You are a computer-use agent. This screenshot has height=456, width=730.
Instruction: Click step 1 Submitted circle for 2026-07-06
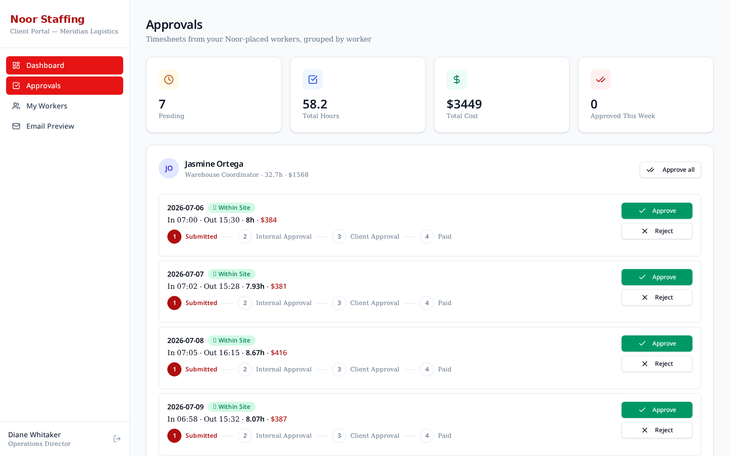click(x=174, y=237)
